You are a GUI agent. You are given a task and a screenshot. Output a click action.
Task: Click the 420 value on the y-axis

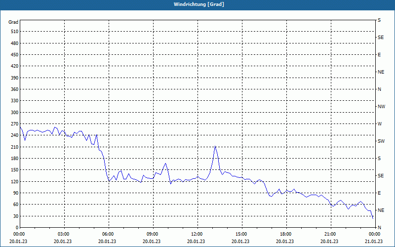15,66
